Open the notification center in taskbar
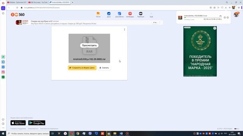The image size is (243, 136). [239, 133]
